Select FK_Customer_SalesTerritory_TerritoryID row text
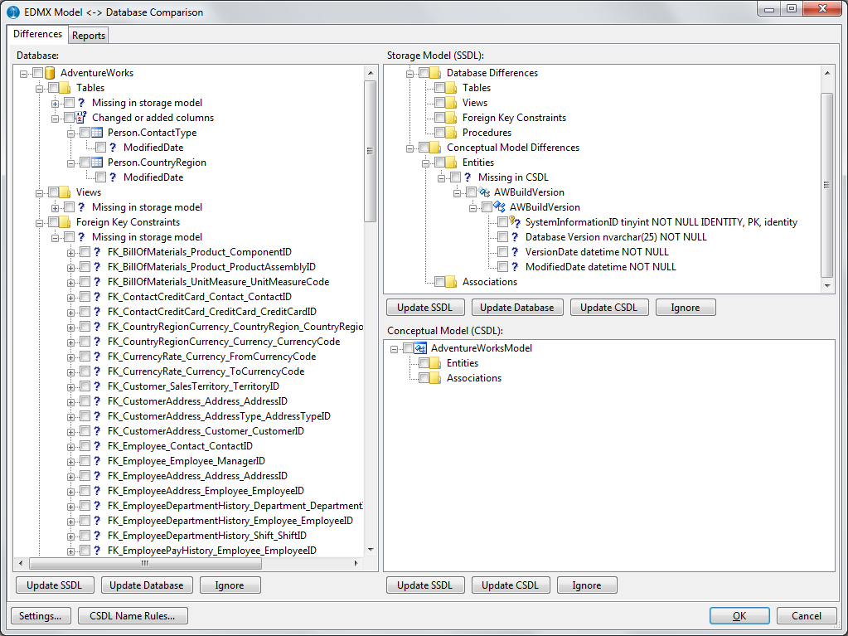Screen dimensions: 848x636 pyautogui.click(x=194, y=386)
